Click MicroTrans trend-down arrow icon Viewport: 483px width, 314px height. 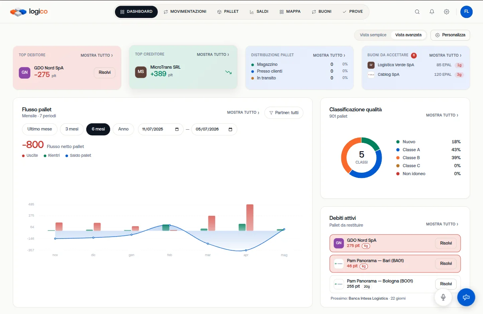coord(228,72)
